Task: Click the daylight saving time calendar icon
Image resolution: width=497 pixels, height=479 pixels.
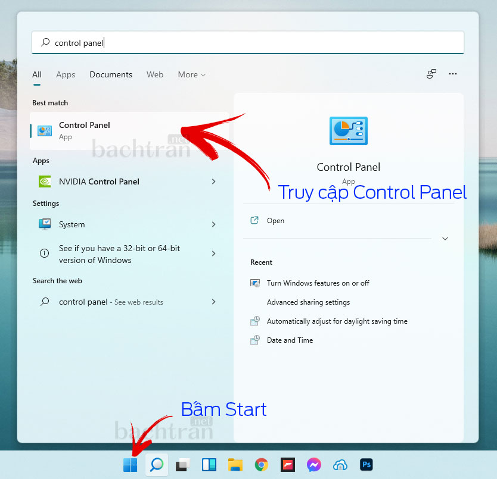Action: point(255,321)
